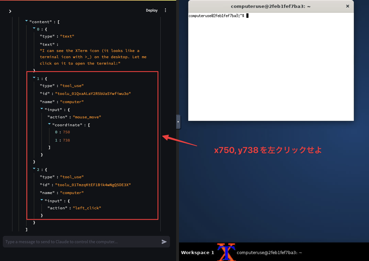Image resolution: width=369 pixels, height=261 pixels.
Task: Click the id toolu_01TmzqKtEF1Bik4wNgQ5DE3X
Action: pos(93,185)
